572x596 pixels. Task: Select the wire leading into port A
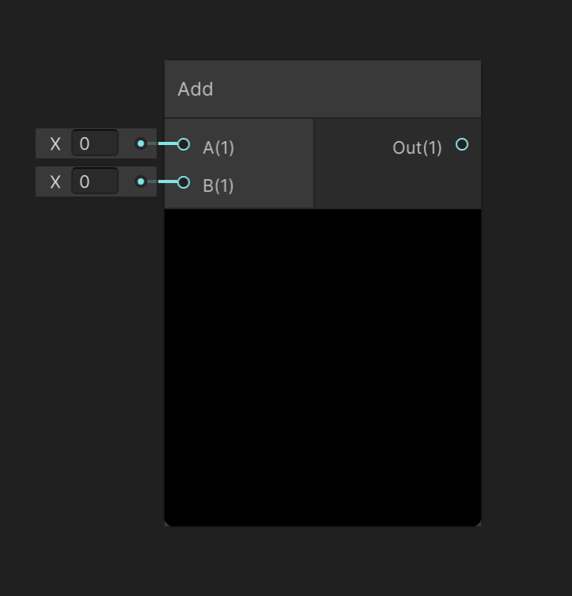click(x=163, y=144)
